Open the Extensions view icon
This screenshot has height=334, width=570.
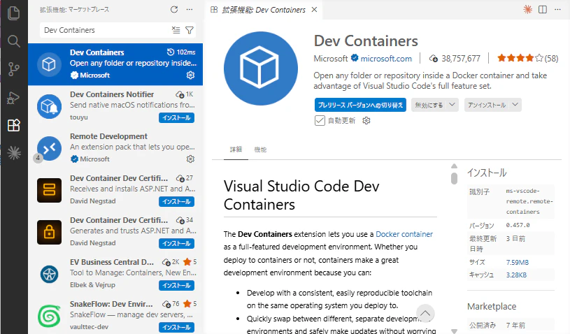click(x=13, y=125)
